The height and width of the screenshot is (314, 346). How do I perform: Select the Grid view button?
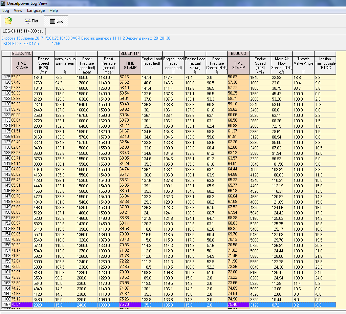coord(56,21)
